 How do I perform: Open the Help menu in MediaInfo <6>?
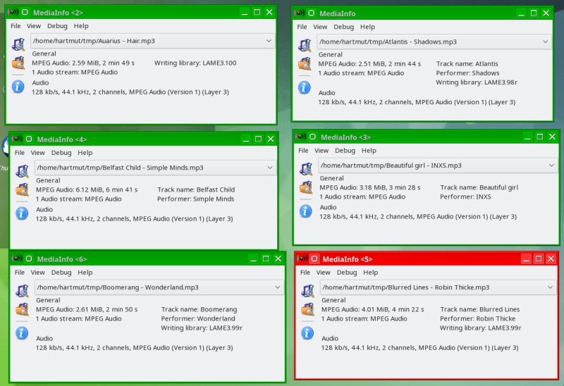(x=85, y=273)
